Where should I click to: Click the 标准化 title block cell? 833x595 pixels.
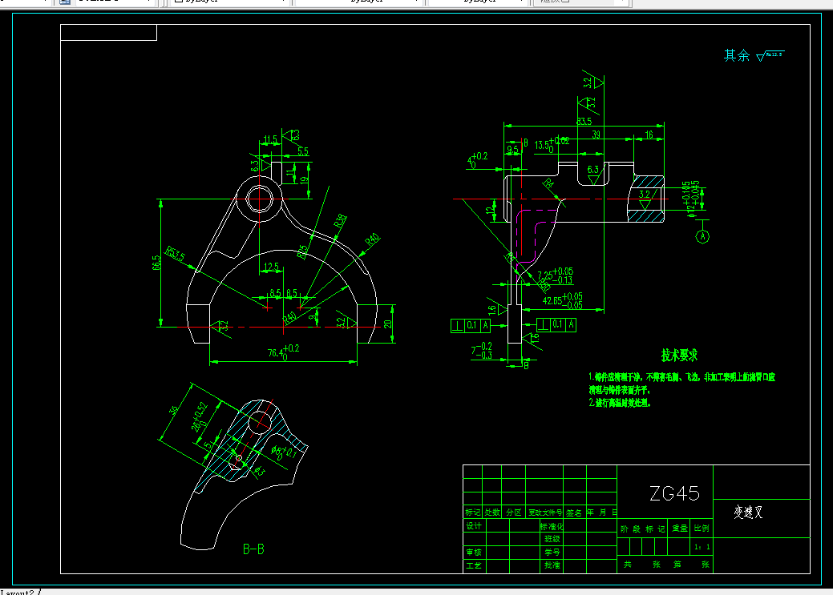point(552,526)
